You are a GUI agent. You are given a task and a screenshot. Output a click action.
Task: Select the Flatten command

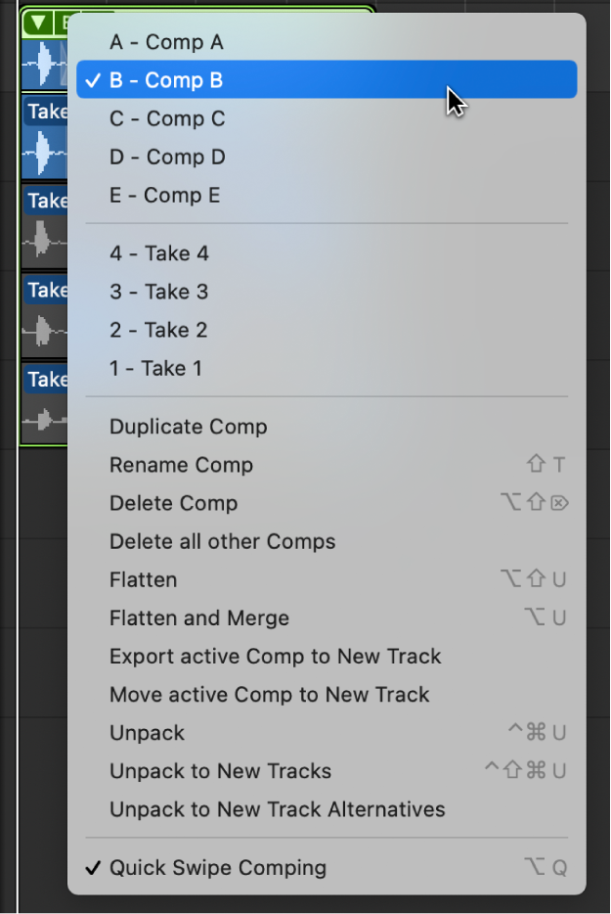coord(143,579)
